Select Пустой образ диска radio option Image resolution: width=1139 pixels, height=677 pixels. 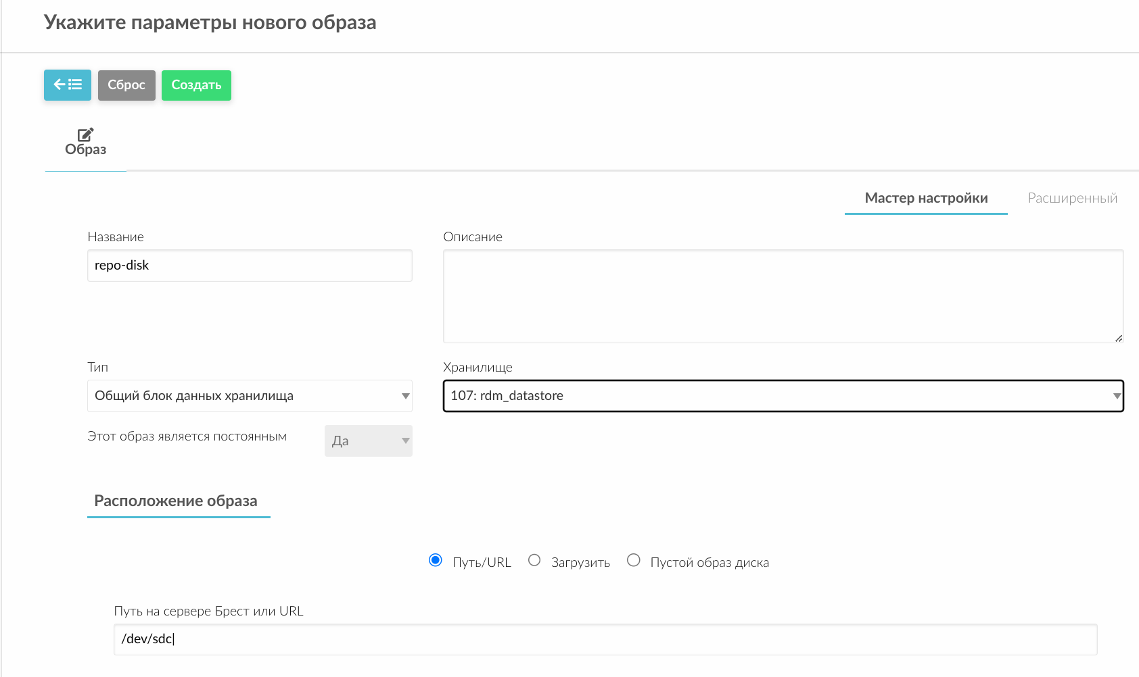pyautogui.click(x=634, y=560)
